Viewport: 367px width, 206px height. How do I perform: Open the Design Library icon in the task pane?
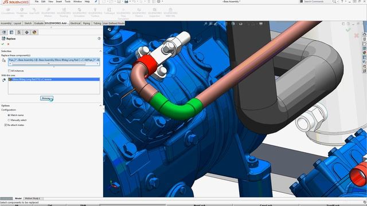365,39
